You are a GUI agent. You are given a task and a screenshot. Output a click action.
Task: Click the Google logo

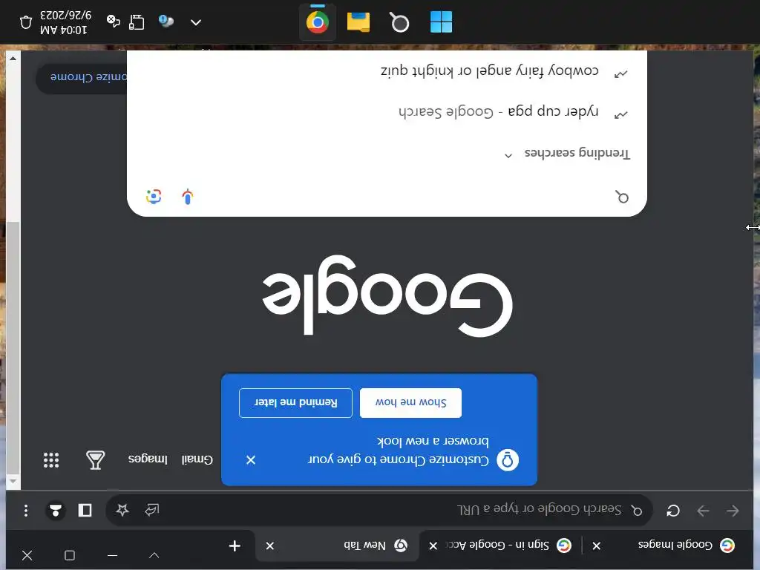387,295
